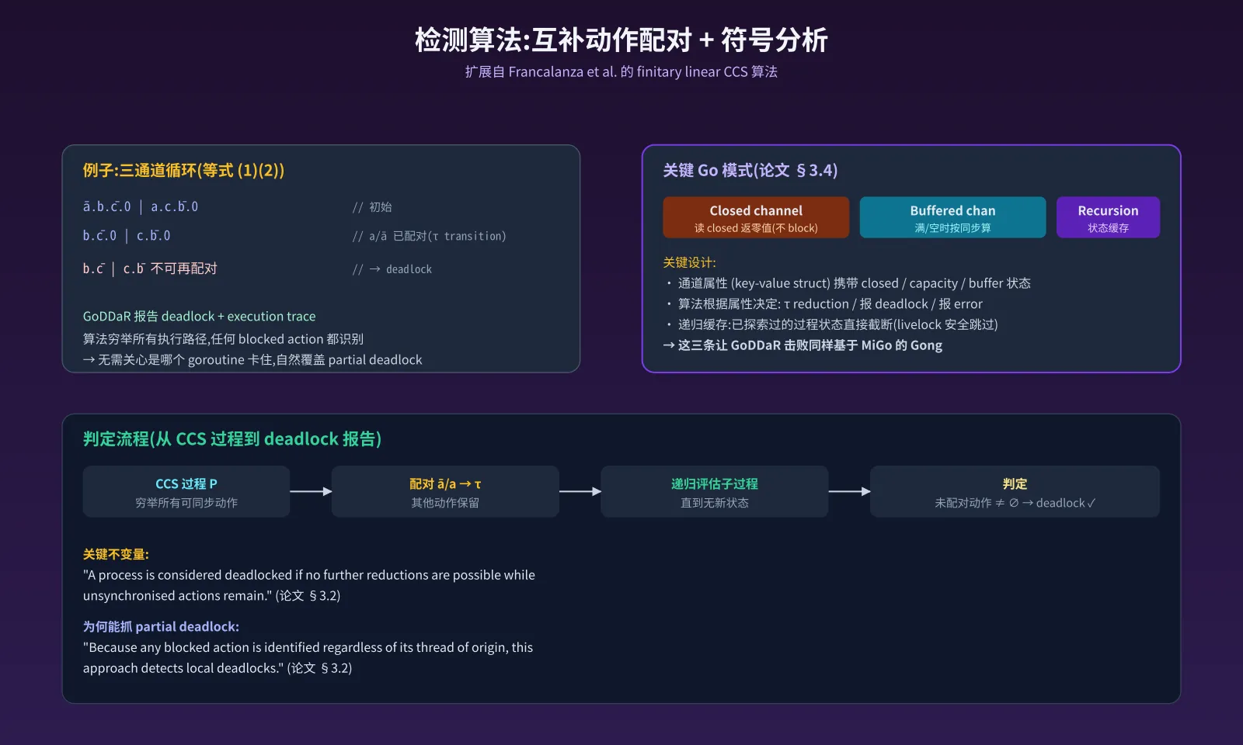Click the title 检测算法:互补动作配对 + 符号分析
1243x745 pixels.
tap(621, 40)
